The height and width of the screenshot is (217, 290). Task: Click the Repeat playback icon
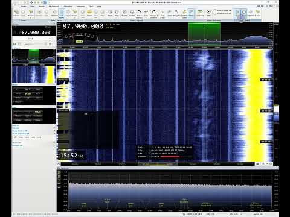(x=124, y=13)
